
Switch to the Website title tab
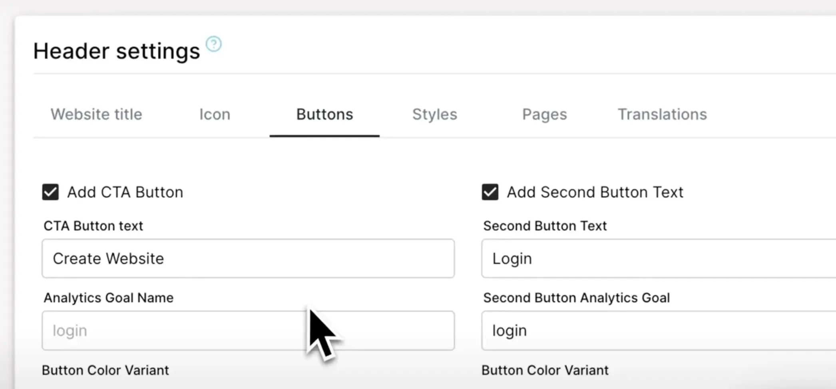point(96,114)
